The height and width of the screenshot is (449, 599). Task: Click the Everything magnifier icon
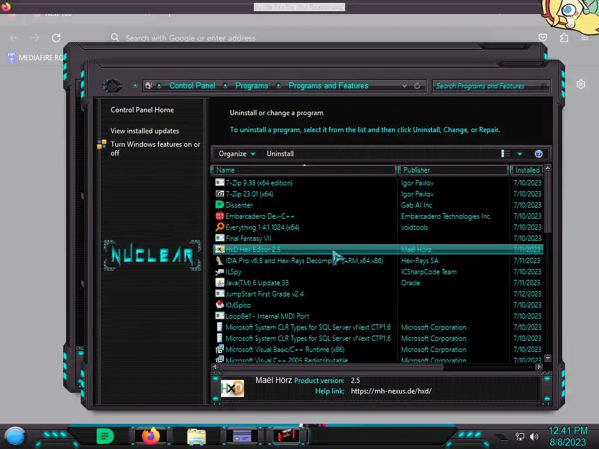click(x=220, y=227)
